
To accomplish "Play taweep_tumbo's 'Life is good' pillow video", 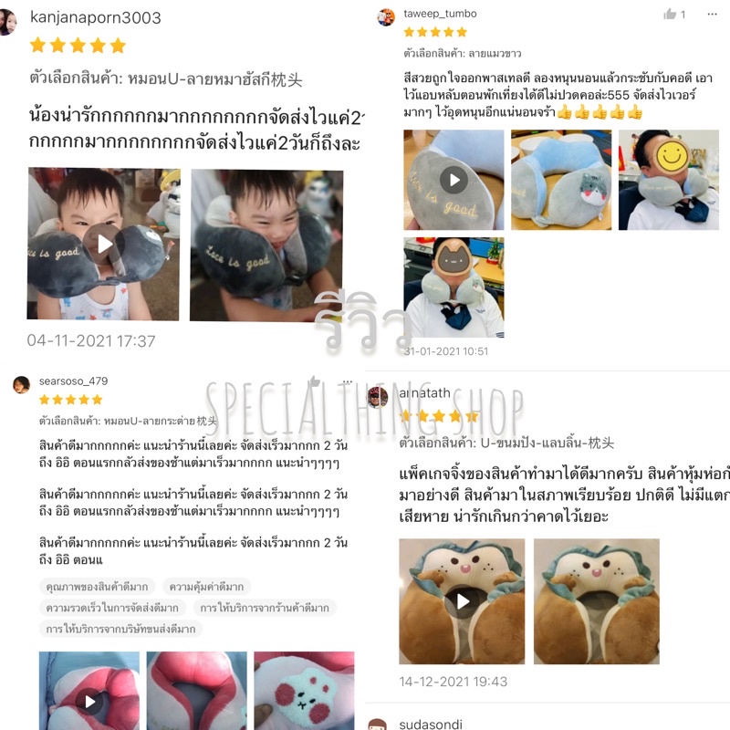I will click(x=454, y=180).
